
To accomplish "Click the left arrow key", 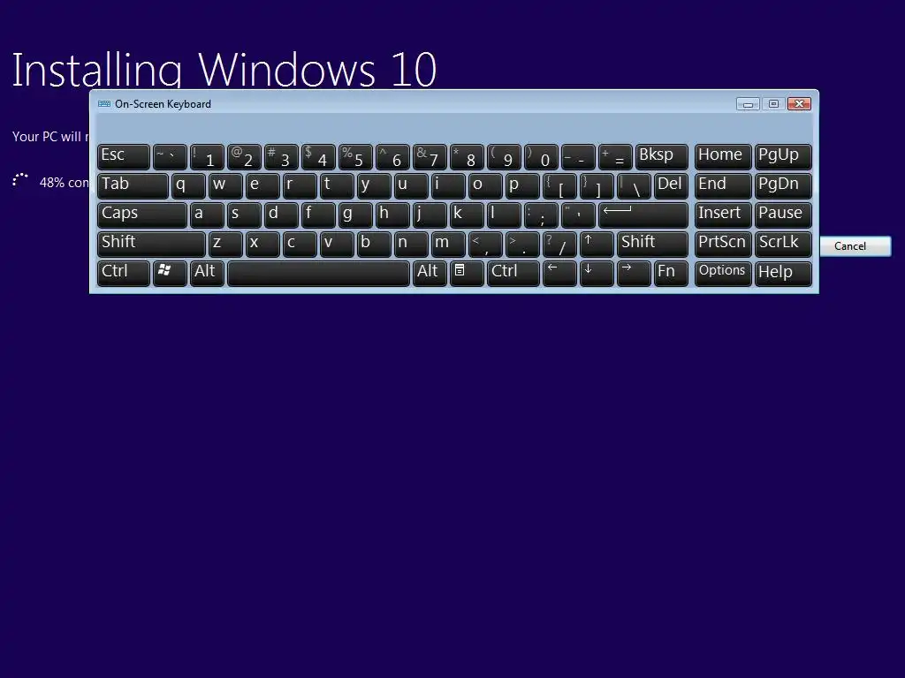I will pos(559,273).
